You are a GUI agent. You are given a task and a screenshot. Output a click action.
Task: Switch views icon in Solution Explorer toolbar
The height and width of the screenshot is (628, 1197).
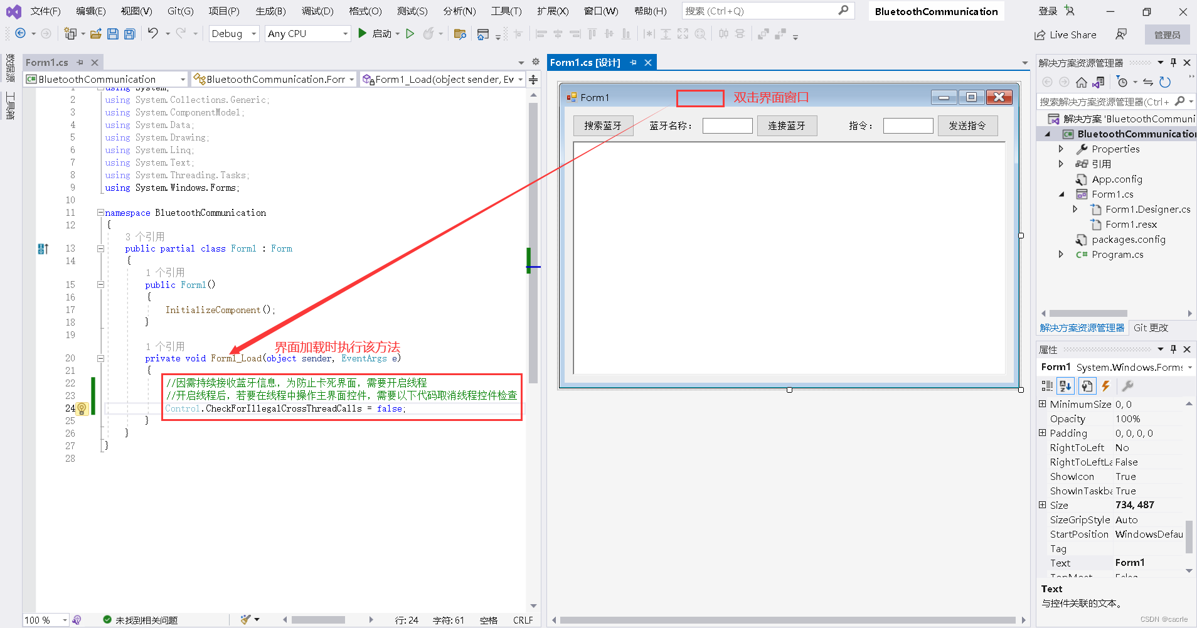point(1098,82)
